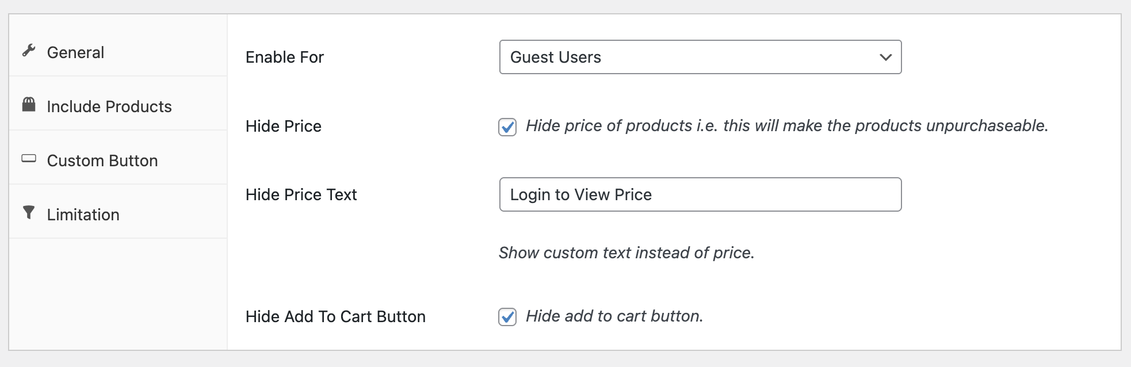Click the shop bag icon for Include Products
1131x367 pixels.
pos(29,105)
